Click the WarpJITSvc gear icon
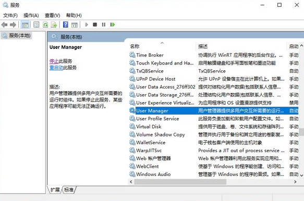This screenshot has height=201, width=304. (132, 150)
